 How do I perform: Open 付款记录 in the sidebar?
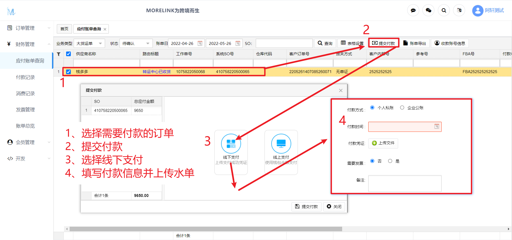25,77
